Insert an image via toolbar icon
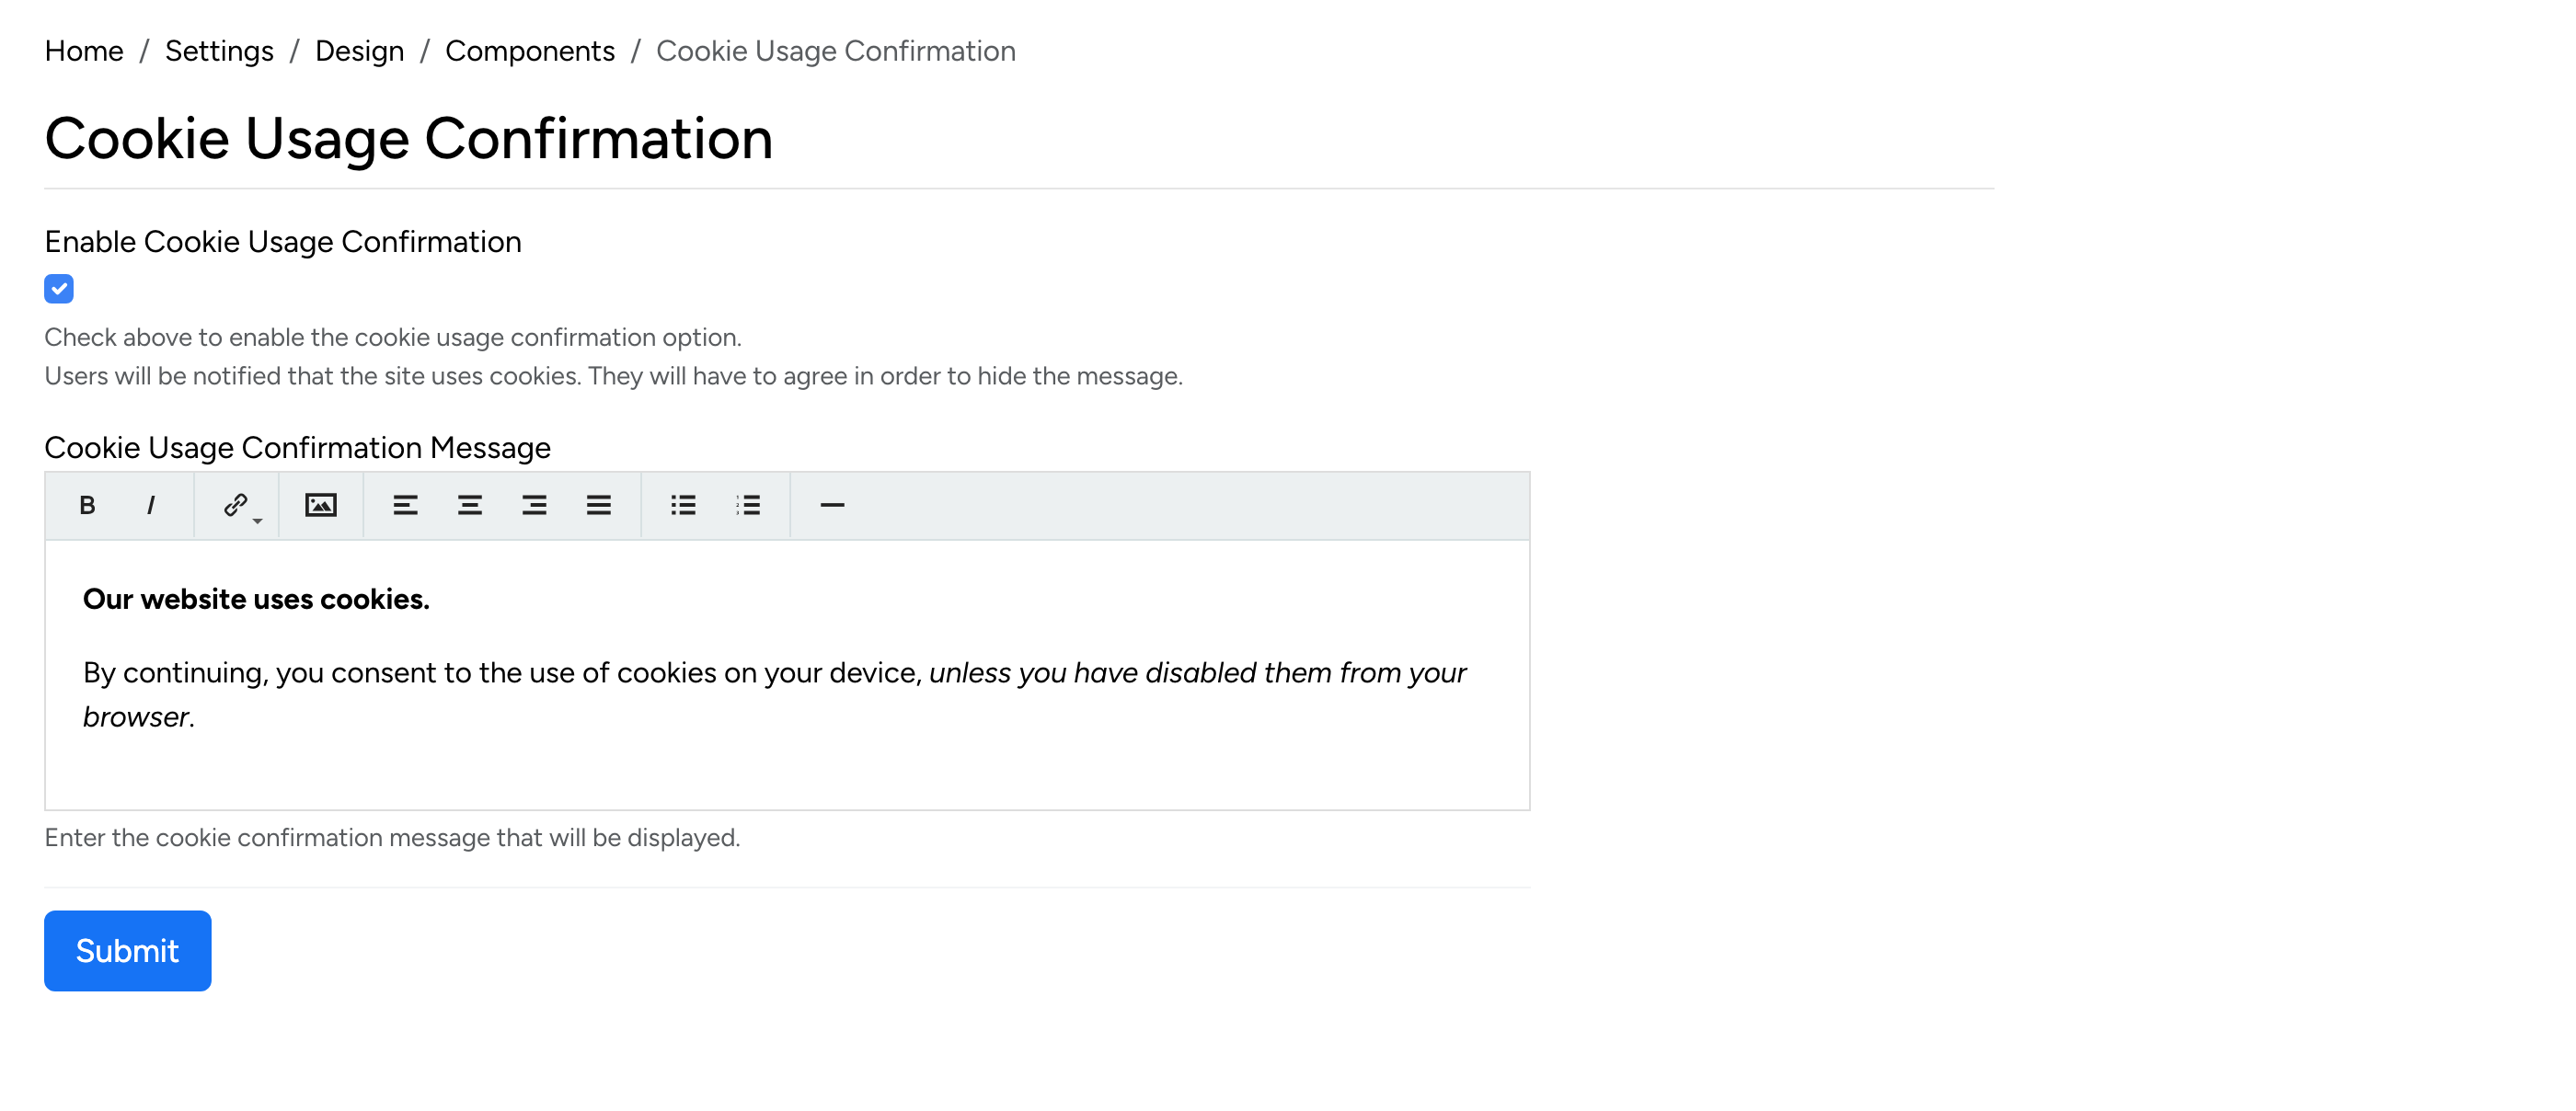This screenshot has height=1111, width=2576. coord(321,505)
